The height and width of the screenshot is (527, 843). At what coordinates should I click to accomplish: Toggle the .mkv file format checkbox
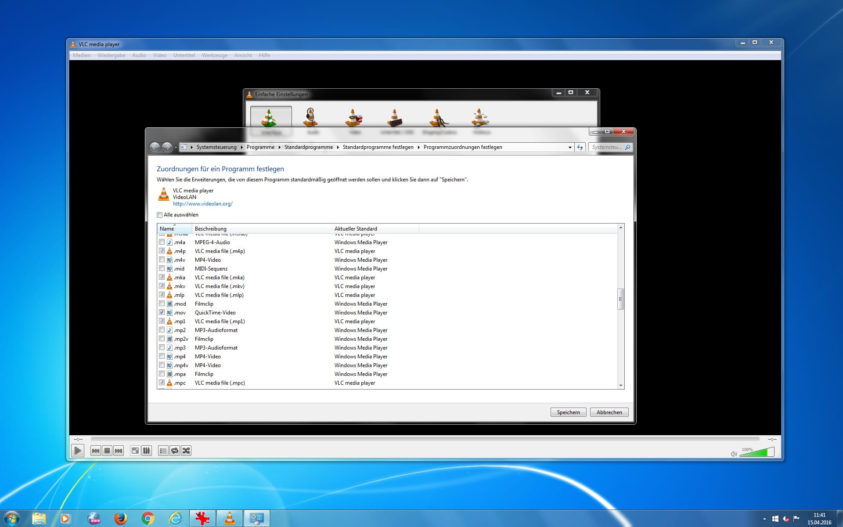tap(161, 286)
